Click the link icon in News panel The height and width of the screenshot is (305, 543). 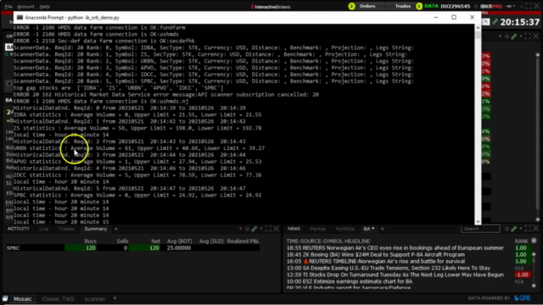[x=514, y=229]
